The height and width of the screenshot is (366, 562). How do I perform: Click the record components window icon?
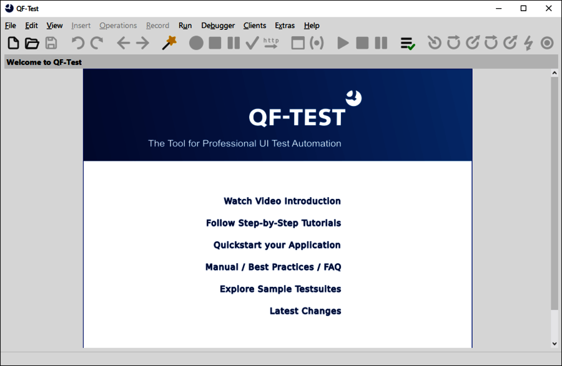click(x=298, y=43)
